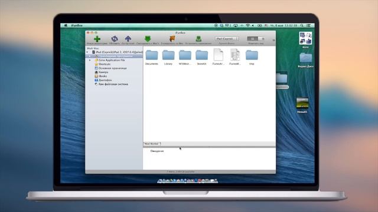The image size is (378, 212).
Task: Click the bottom status bar free space text
Action: 180,171
